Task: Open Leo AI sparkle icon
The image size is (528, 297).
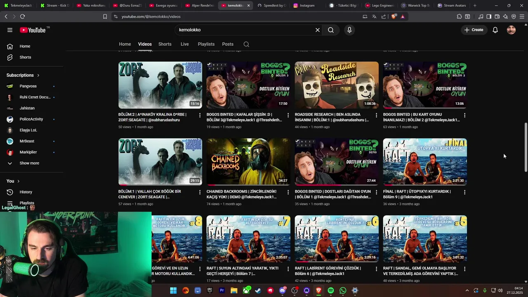Action: [505, 16]
